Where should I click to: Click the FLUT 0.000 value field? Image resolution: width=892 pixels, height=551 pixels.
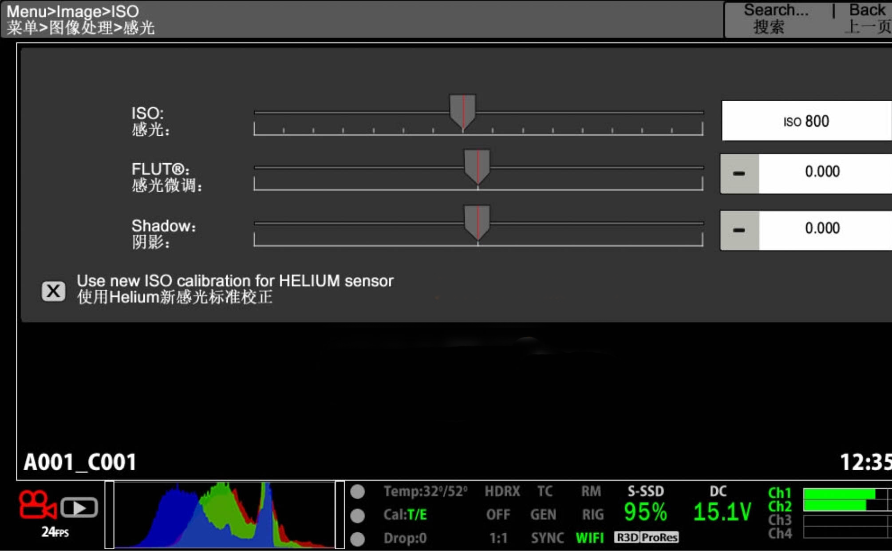[822, 172]
